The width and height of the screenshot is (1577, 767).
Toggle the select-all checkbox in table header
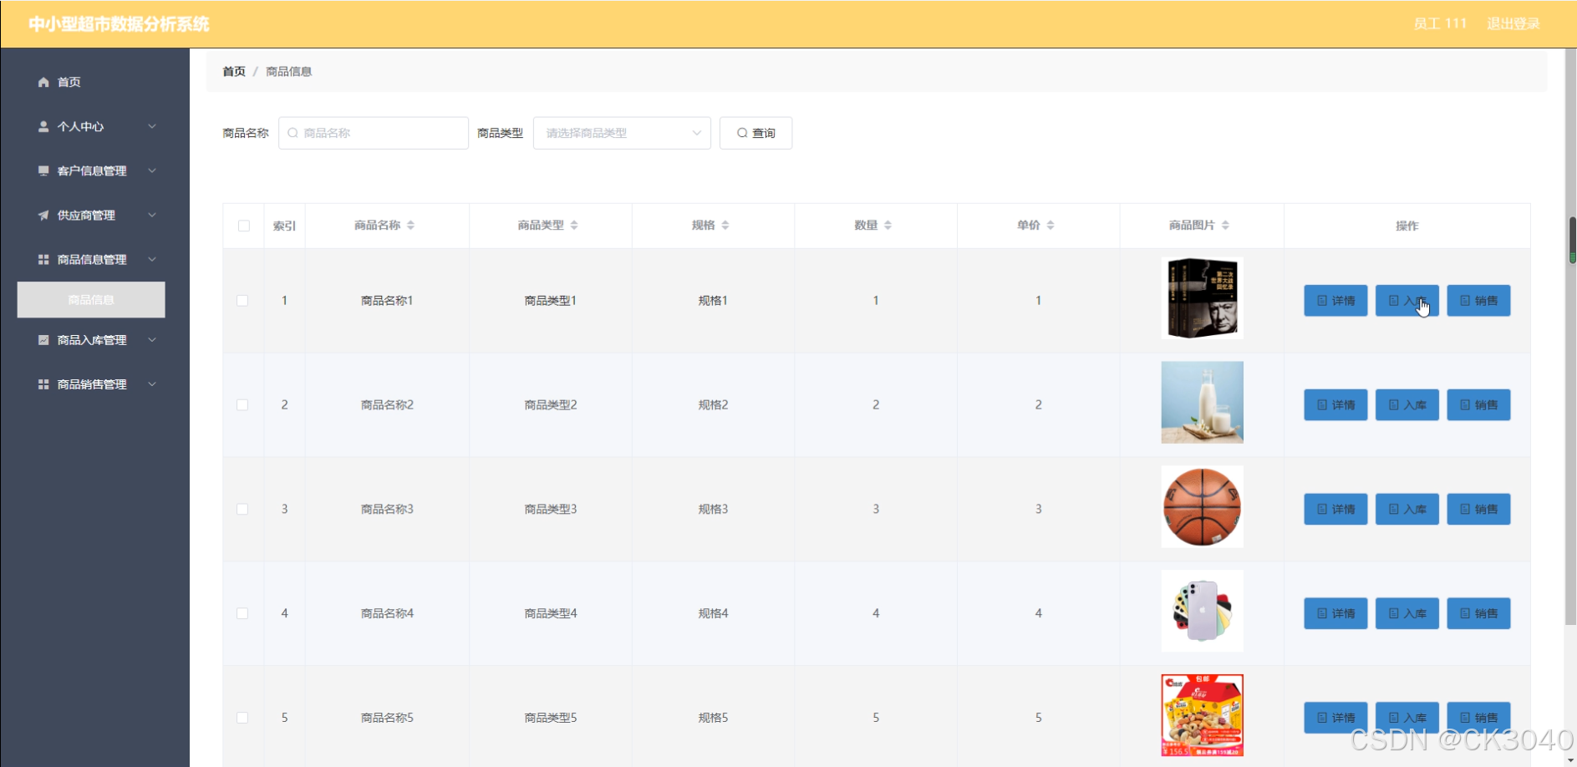244,226
